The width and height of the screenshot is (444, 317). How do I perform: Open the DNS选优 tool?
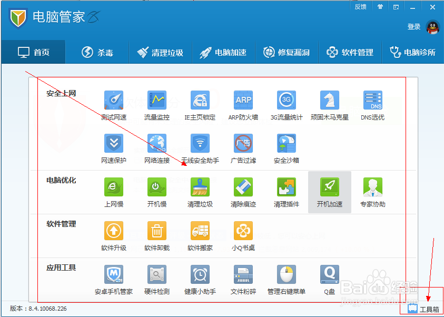click(x=373, y=105)
